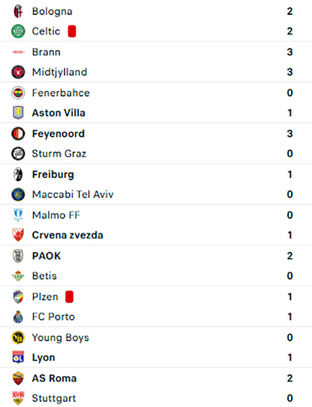Click the Crvena zvezda badge icon
This screenshot has height=407, width=312.
[x=18, y=235]
